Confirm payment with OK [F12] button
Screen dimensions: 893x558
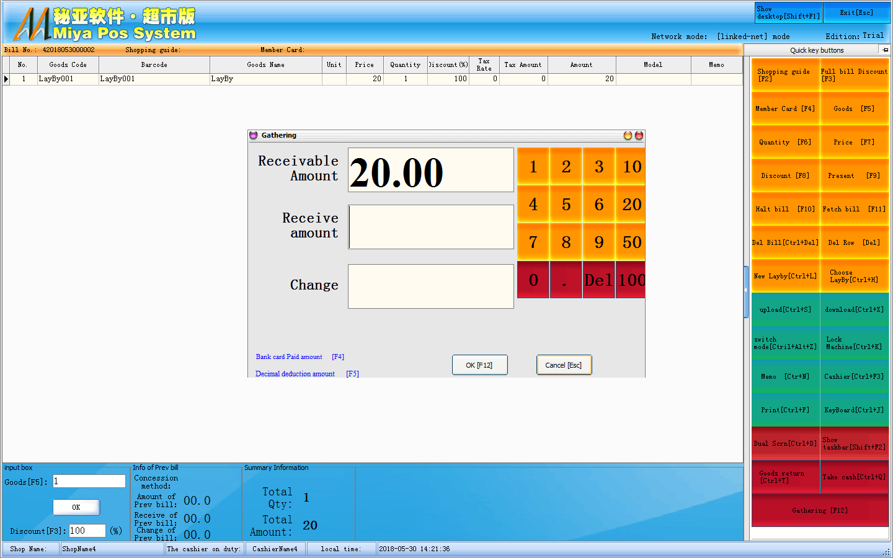coord(479,365)
